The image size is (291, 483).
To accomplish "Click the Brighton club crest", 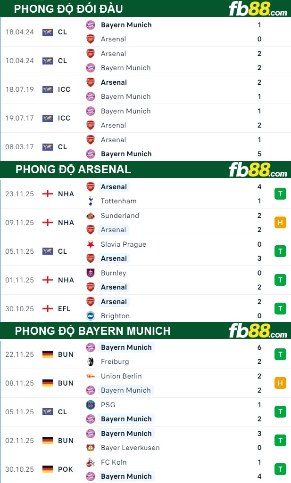I will [90, 315].
